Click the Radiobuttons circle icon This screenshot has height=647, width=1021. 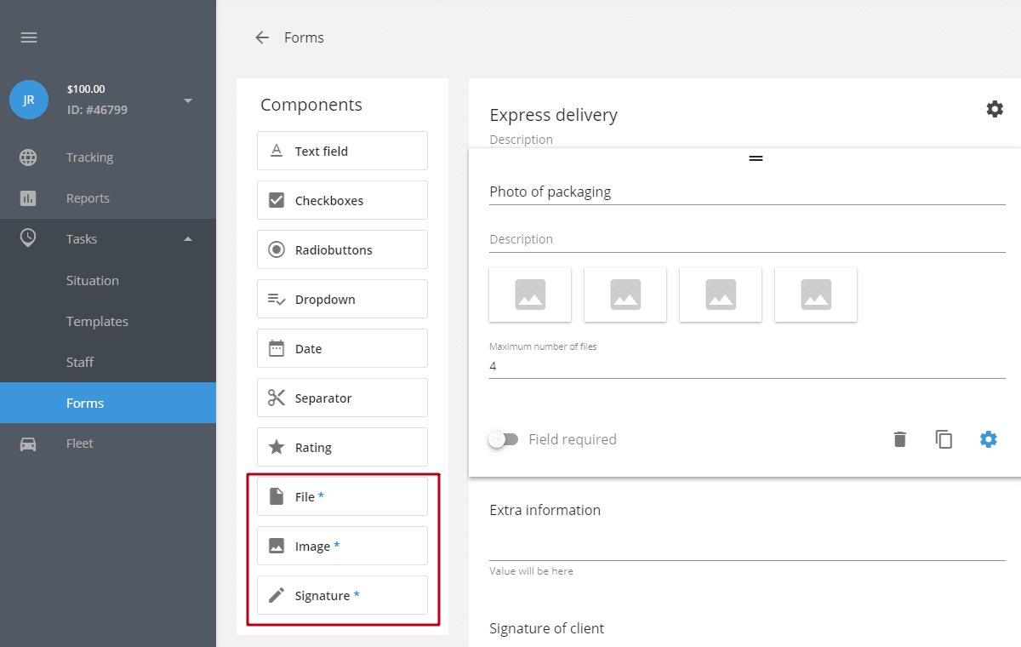pyautogui.click(x=277, y=249)
